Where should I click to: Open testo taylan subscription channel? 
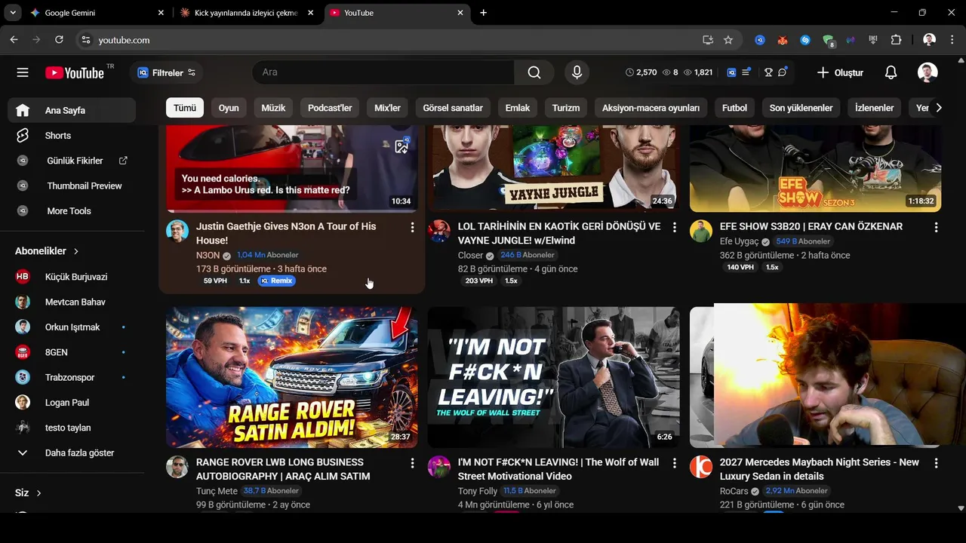click(72, 428)
